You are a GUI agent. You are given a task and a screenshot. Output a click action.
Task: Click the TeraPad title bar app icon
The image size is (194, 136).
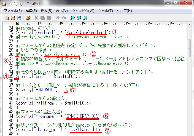pos(4,4)
